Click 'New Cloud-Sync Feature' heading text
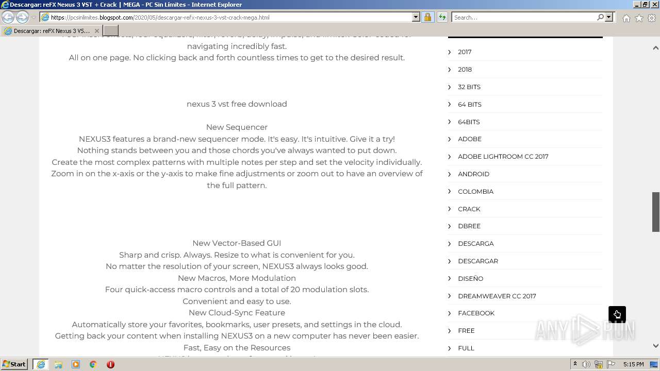The width and height of the screenshot is (660, 371). click(237, 313)
